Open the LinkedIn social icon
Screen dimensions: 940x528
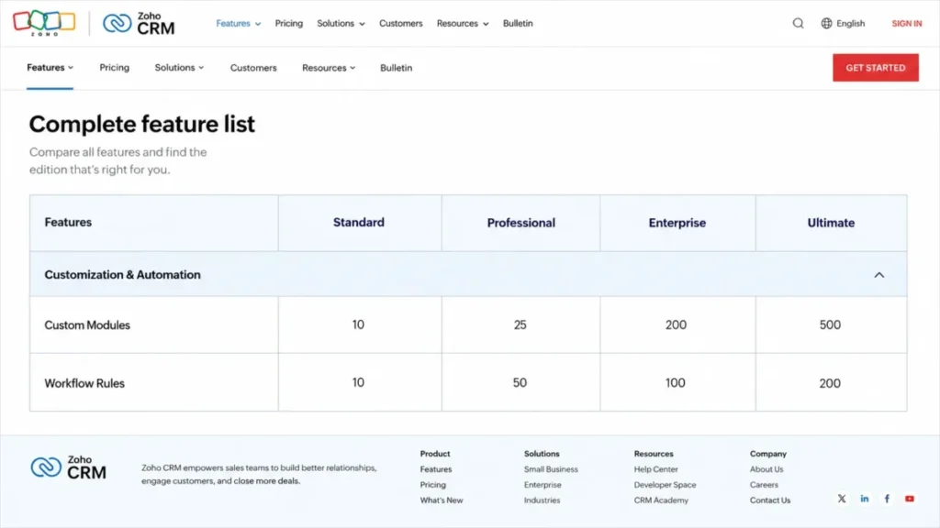coord(865,499)
